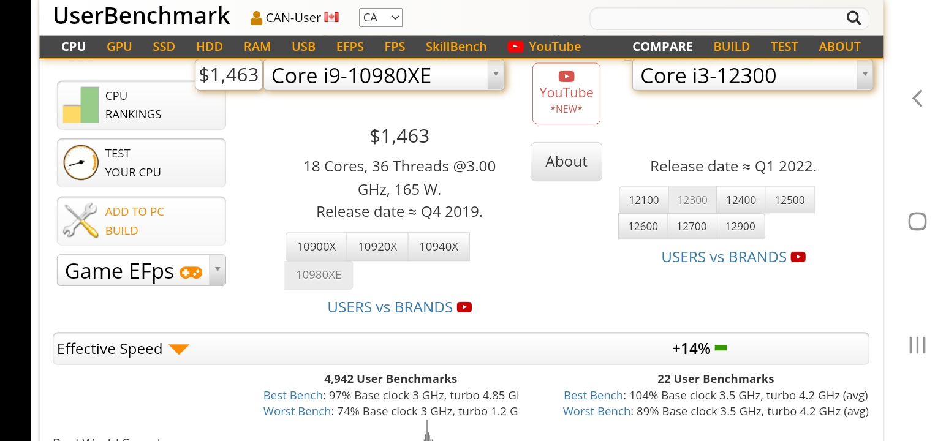This screenshot has width=946, height=441.
Task: Expand the Effective Speed orange triangle
Action: click(x=179, y=349)
